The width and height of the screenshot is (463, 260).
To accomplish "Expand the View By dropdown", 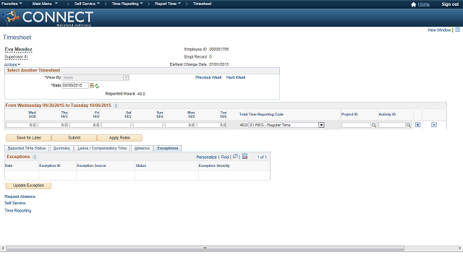I will pyautogui.click(x=126, y=77).
